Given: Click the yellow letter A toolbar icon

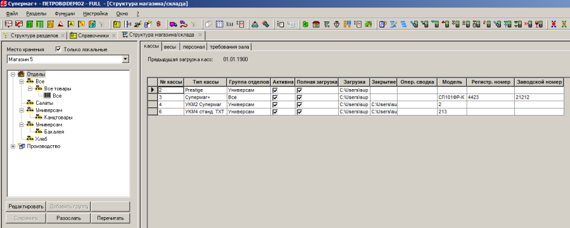Looking at the screenshot, I should [71, 24].
